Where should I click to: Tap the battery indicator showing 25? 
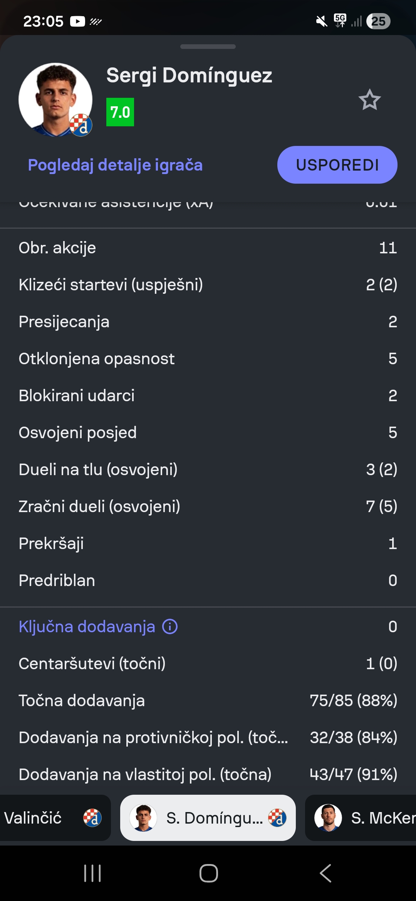(x=379, y=21)
